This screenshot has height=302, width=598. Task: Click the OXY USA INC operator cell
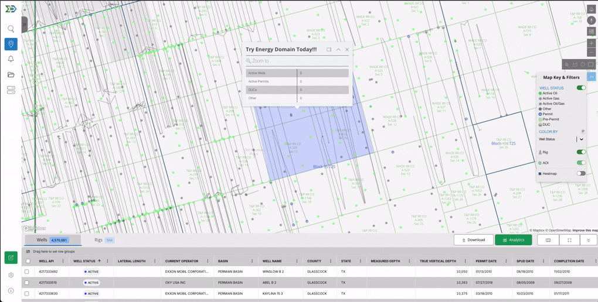click(x=176, y=283)
